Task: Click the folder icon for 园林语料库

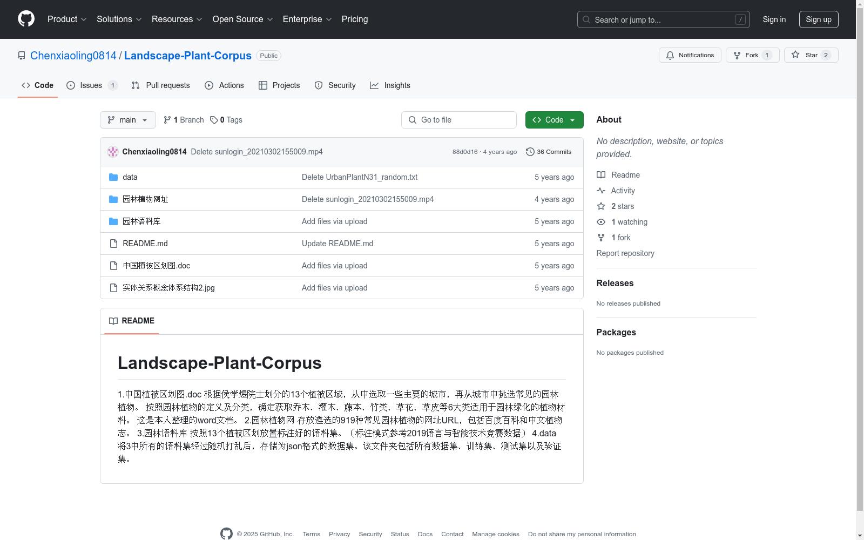Action: (x=113, y=221)
